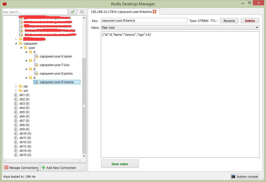Select the db12 (0) database row

pos(25,142)
